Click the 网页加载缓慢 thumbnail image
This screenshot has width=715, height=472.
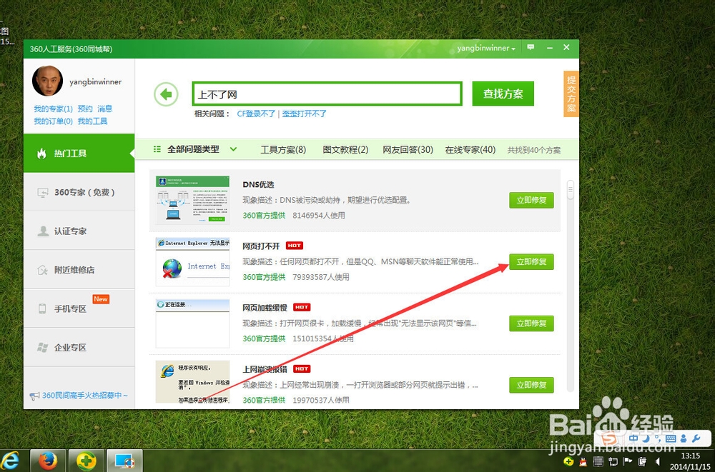(x=192, y=323)
